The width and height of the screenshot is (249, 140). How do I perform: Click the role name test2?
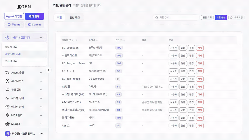click(x=66, y=125)
